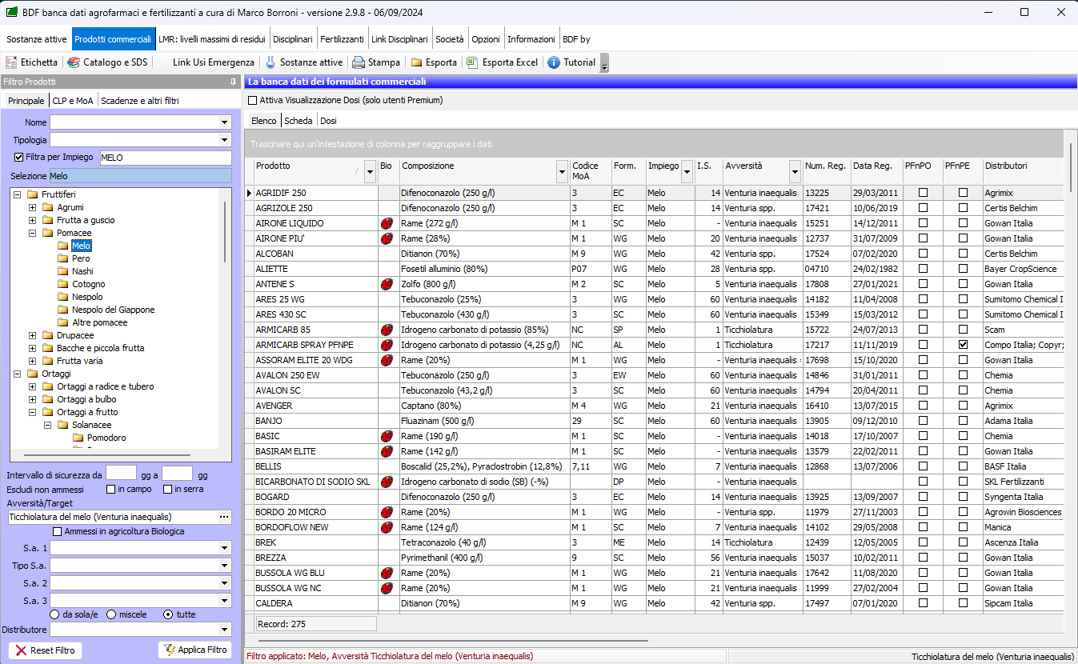Click the Bio ladybug icon for BICARBONATO DI SODIO SKL
This screenshot has width=1078, height=664.
tap(387, 482)
